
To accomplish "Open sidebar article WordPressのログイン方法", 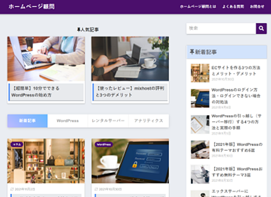I will [236, 96].
